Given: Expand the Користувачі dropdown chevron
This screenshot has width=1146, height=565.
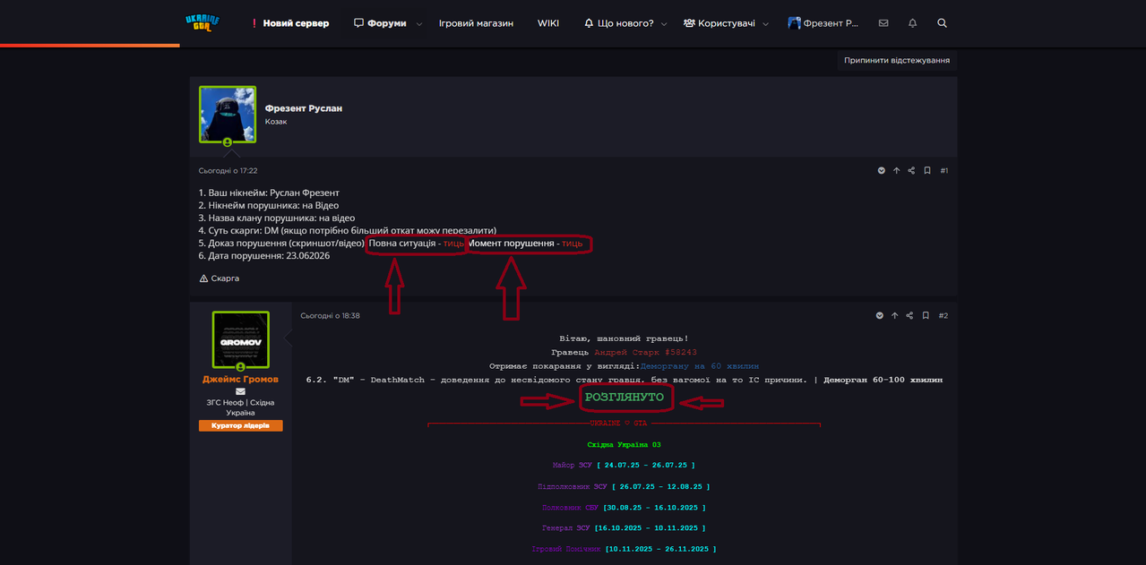Looking at the screenshot, I should [x=766, y=24].
